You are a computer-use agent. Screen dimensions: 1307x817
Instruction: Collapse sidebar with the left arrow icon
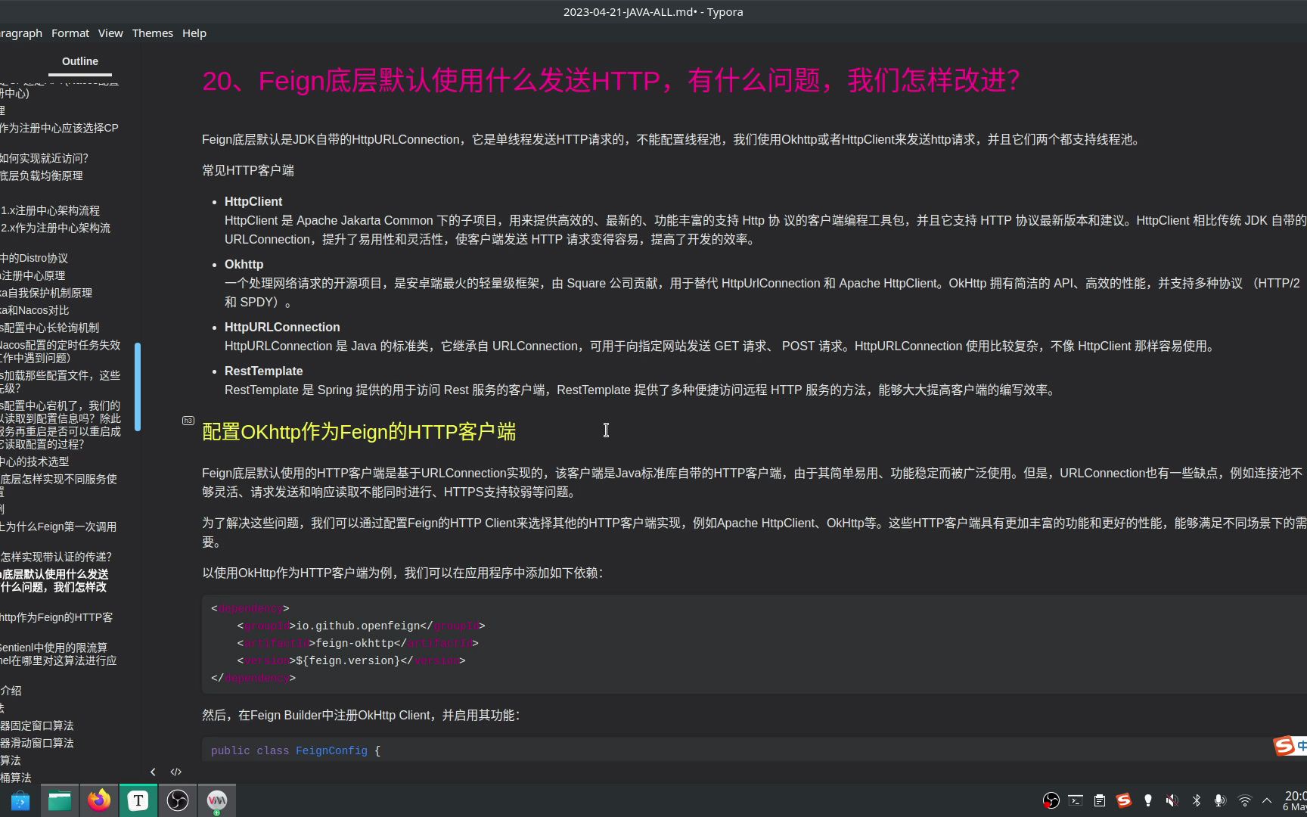coord(153,772)
